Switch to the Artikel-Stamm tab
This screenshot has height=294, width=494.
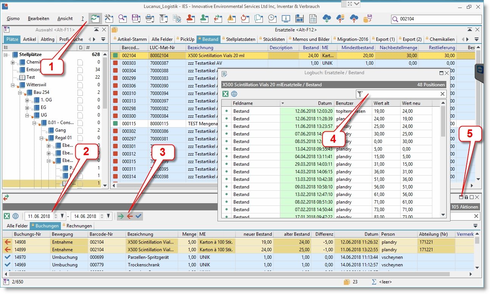click(x=130, y=39)
